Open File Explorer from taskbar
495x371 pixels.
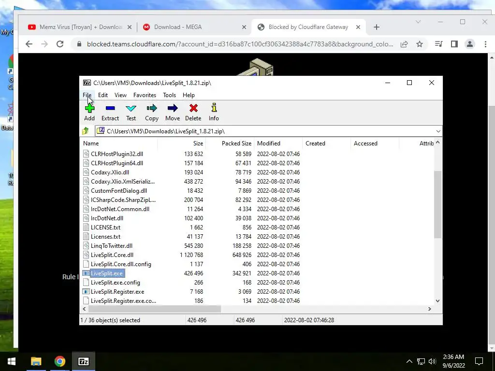pyautogui.click(x=36, y=361)
